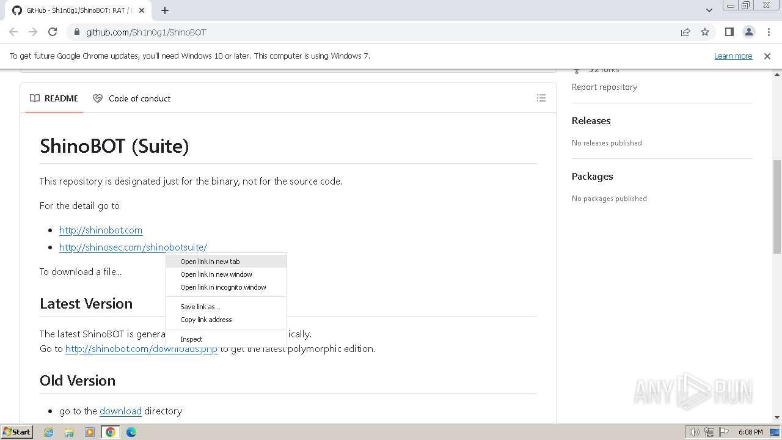Open the README outline list icon
Image resolution: width=782 pixels, height=440 pixels.
tap(541, 98)
